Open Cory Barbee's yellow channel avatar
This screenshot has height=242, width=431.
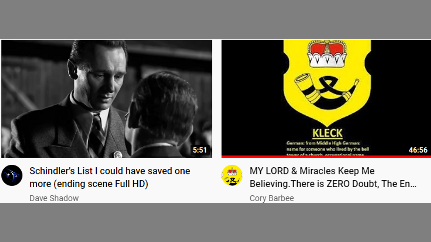coord(232,175)
